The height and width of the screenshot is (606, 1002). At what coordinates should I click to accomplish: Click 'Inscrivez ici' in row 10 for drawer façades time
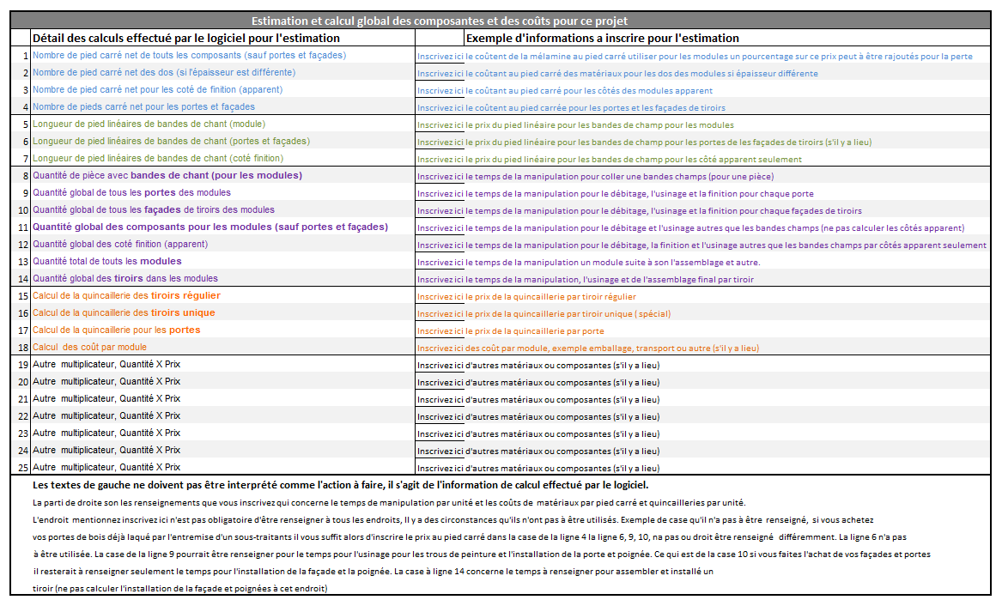pos(440,210)
